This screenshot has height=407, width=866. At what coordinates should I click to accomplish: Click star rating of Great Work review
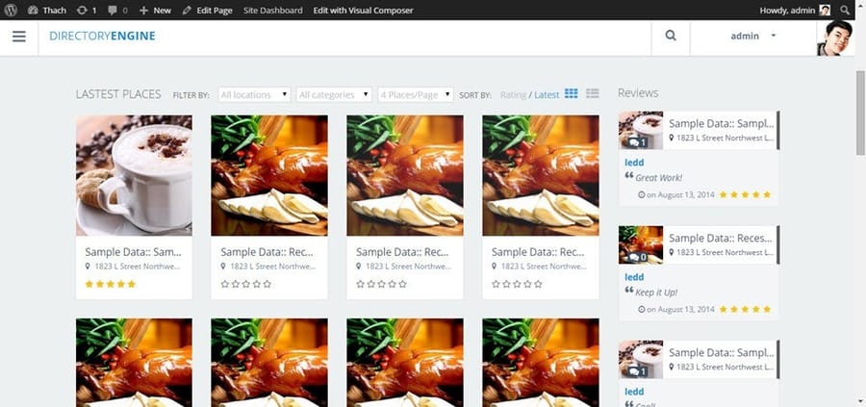tap(745, 195)
